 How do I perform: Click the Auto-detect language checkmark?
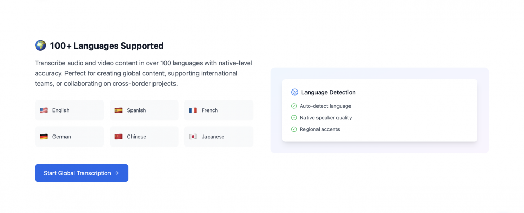294,106
